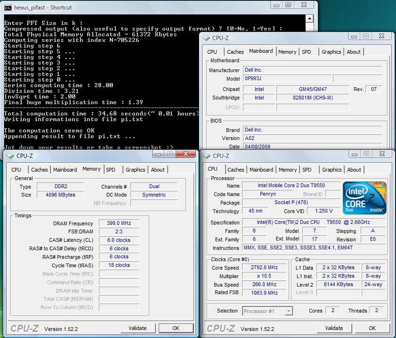396x338 pixels.
Task: Go to Mainboard tab in processor window
Action: (x=261, y=170)
